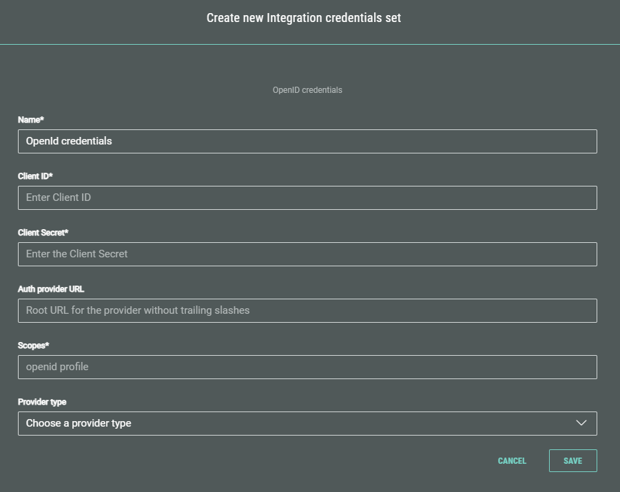Screen dimensions: 620x492
Task: Click the 'Scopes*' label
Action: pyautogui.click(x=34, y=345)
